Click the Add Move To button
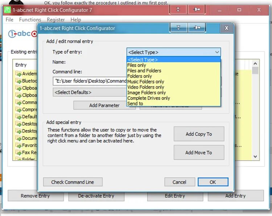The image size is (272, 216). click(x=199, y=153)
